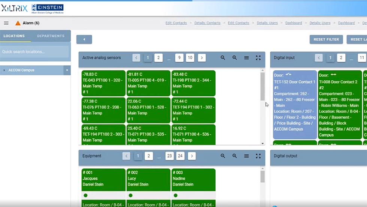Remove AECOM Campus with the X button
The image size is (367, 207).
67,70
